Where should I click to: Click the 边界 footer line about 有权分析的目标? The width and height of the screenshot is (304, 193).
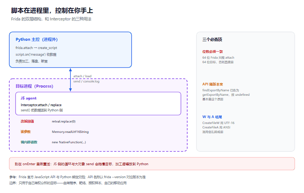click(x=68, y=183)
